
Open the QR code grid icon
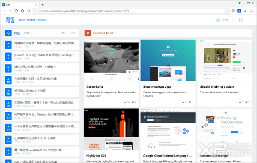[240, 20]
